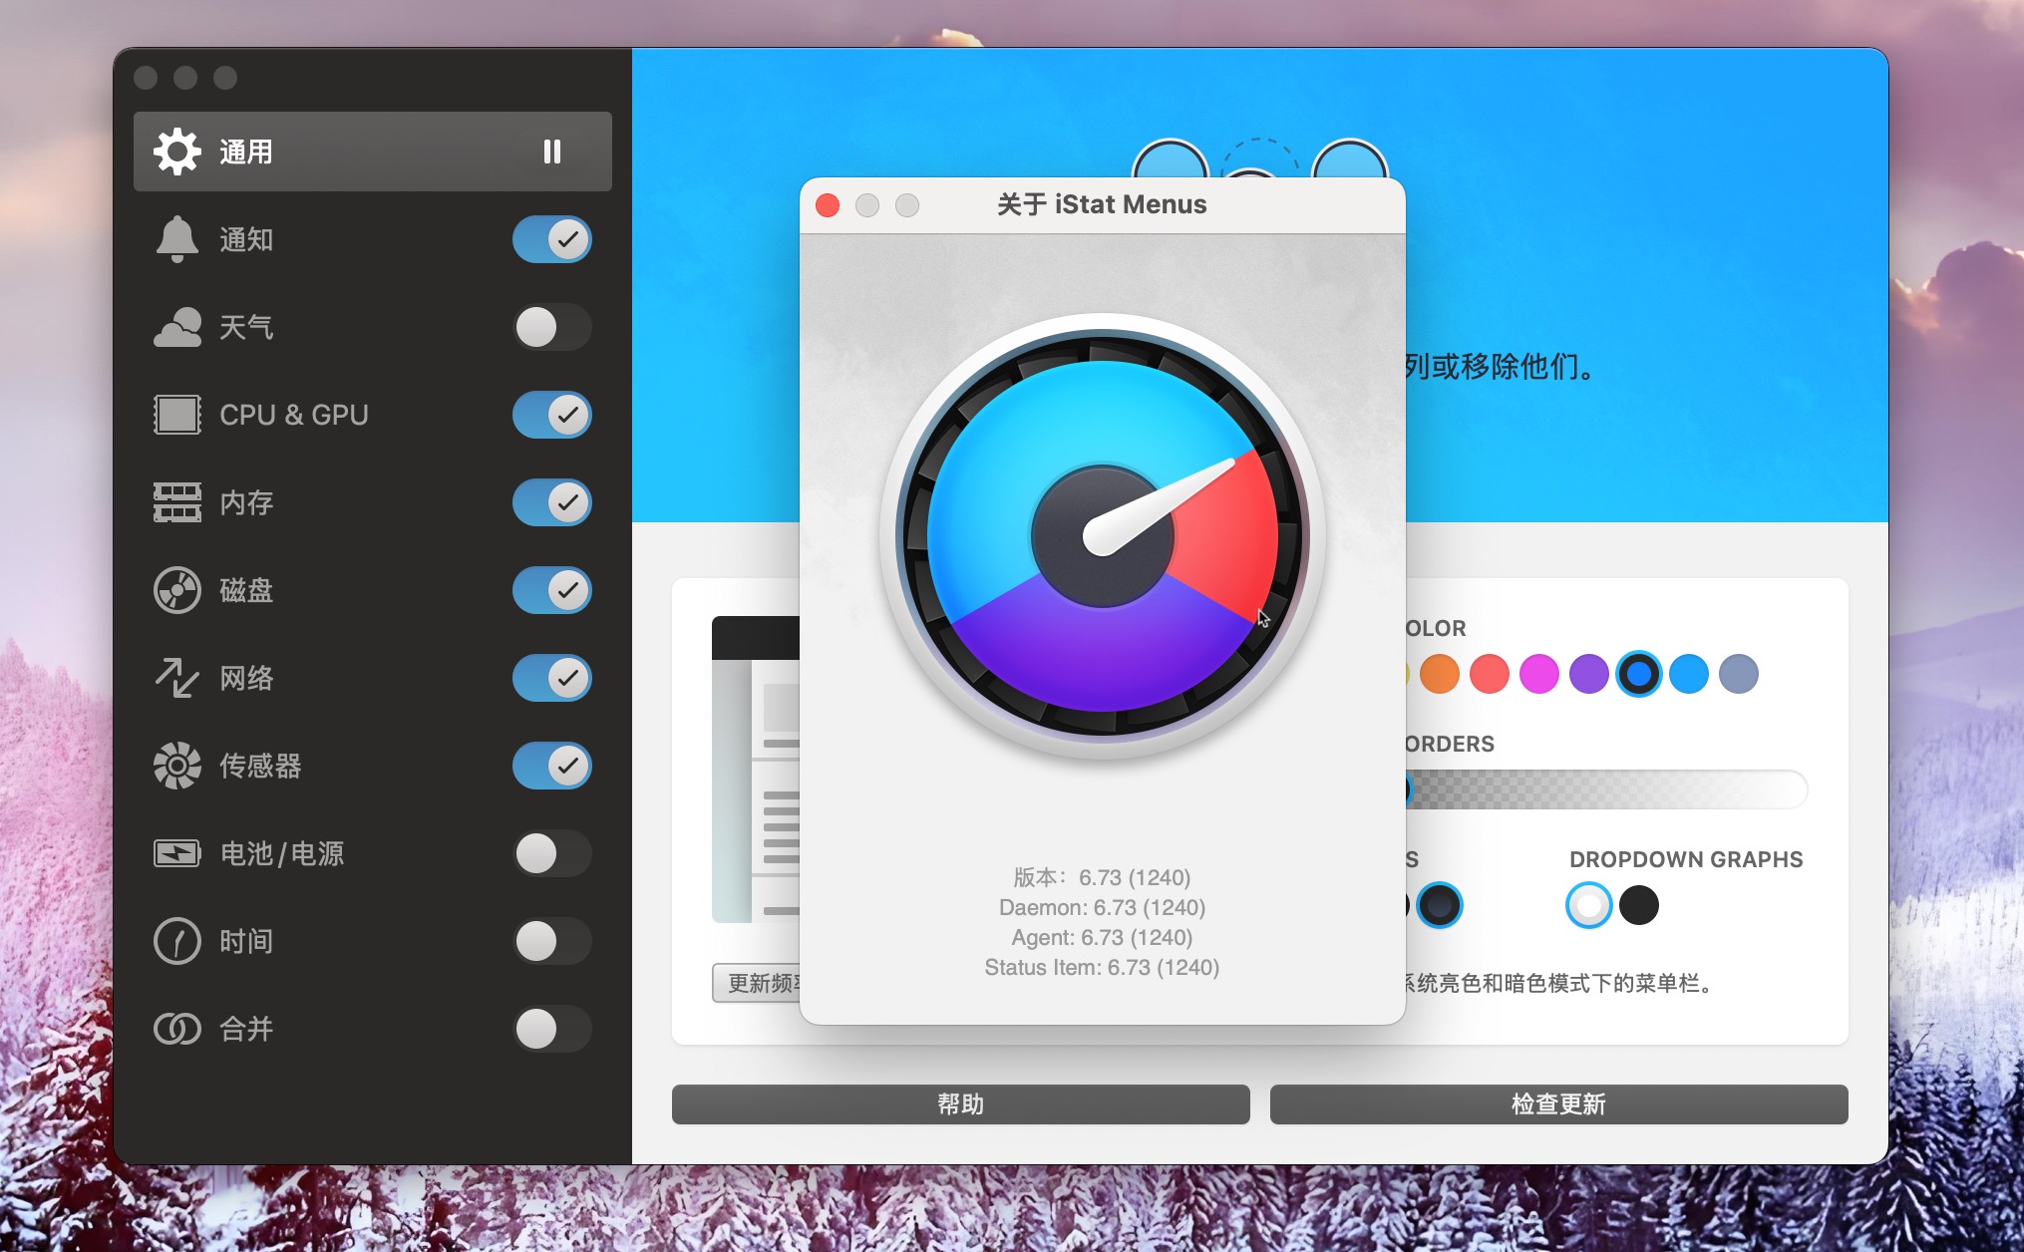Open the 网络 label in sidebar
This screenshot has width=2024, height=1252.
[x=246, y=678]
